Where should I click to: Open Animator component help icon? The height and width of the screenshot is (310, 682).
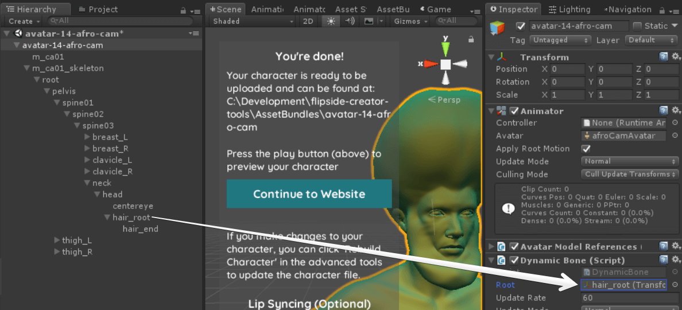(x=663, y=110)
